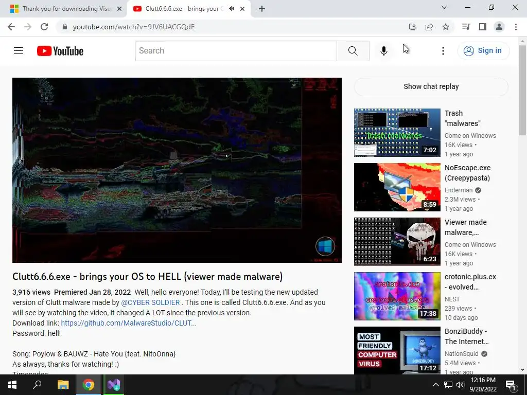Click the 'Trash "malwares"' video title

tap(463, 118)
